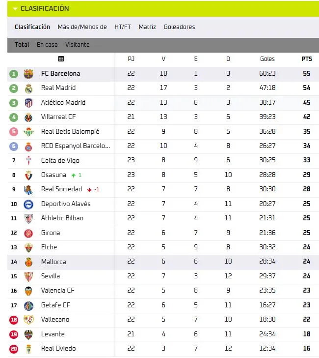Open the HT/FT tab
Viewport: 319px width, 358px height.
[x=123, y=27]
